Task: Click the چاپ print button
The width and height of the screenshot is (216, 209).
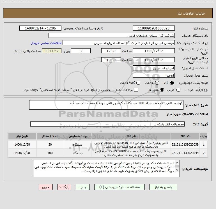Action: [x=83, y=187]
